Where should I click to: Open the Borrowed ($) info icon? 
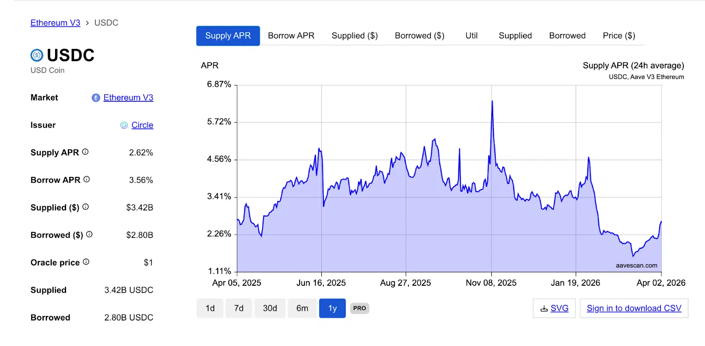[x=89, y=234]
